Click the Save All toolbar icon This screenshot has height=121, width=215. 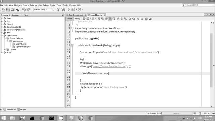pyautogui.click(x=17, y=10)
